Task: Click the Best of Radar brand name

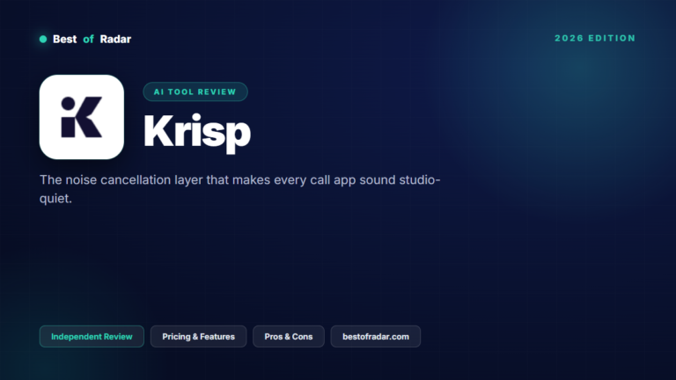Action: point(92,40)
